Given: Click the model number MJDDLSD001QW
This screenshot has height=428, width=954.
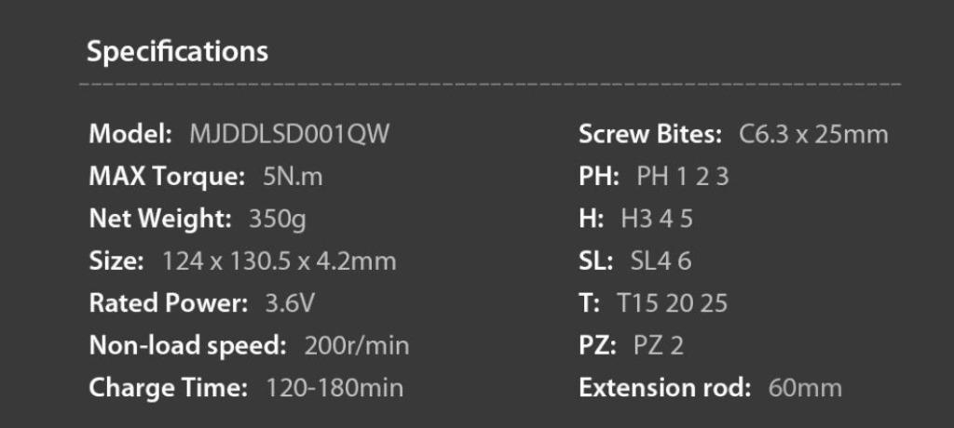Looking at the screenshot, I should [x=289, y=134].
